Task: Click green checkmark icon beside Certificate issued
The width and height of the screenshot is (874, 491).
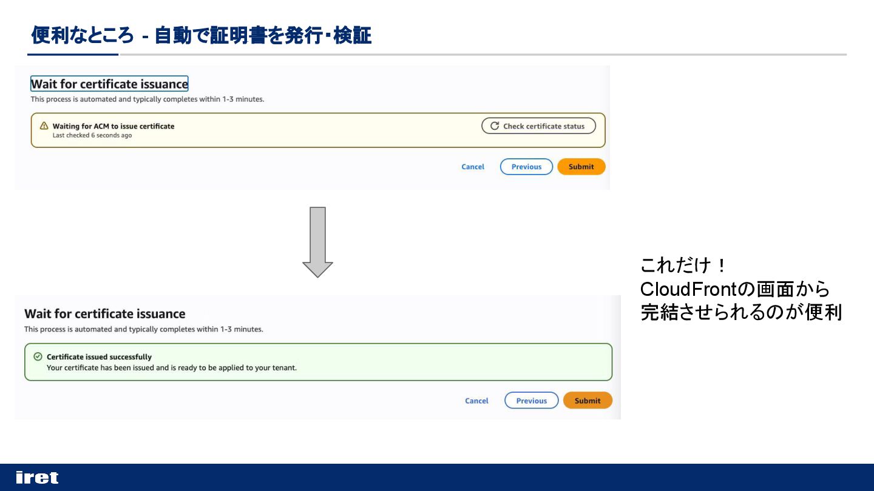Action: point(38,356)
